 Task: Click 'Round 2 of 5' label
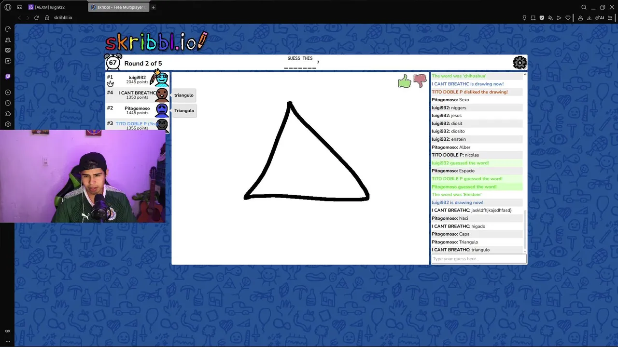(x=143, y=63)
